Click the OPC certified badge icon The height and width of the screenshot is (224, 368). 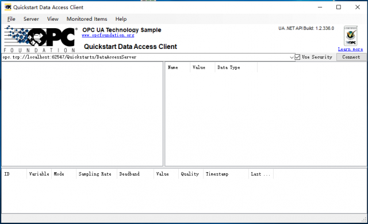pyautogui.click(x=350, y=36)
